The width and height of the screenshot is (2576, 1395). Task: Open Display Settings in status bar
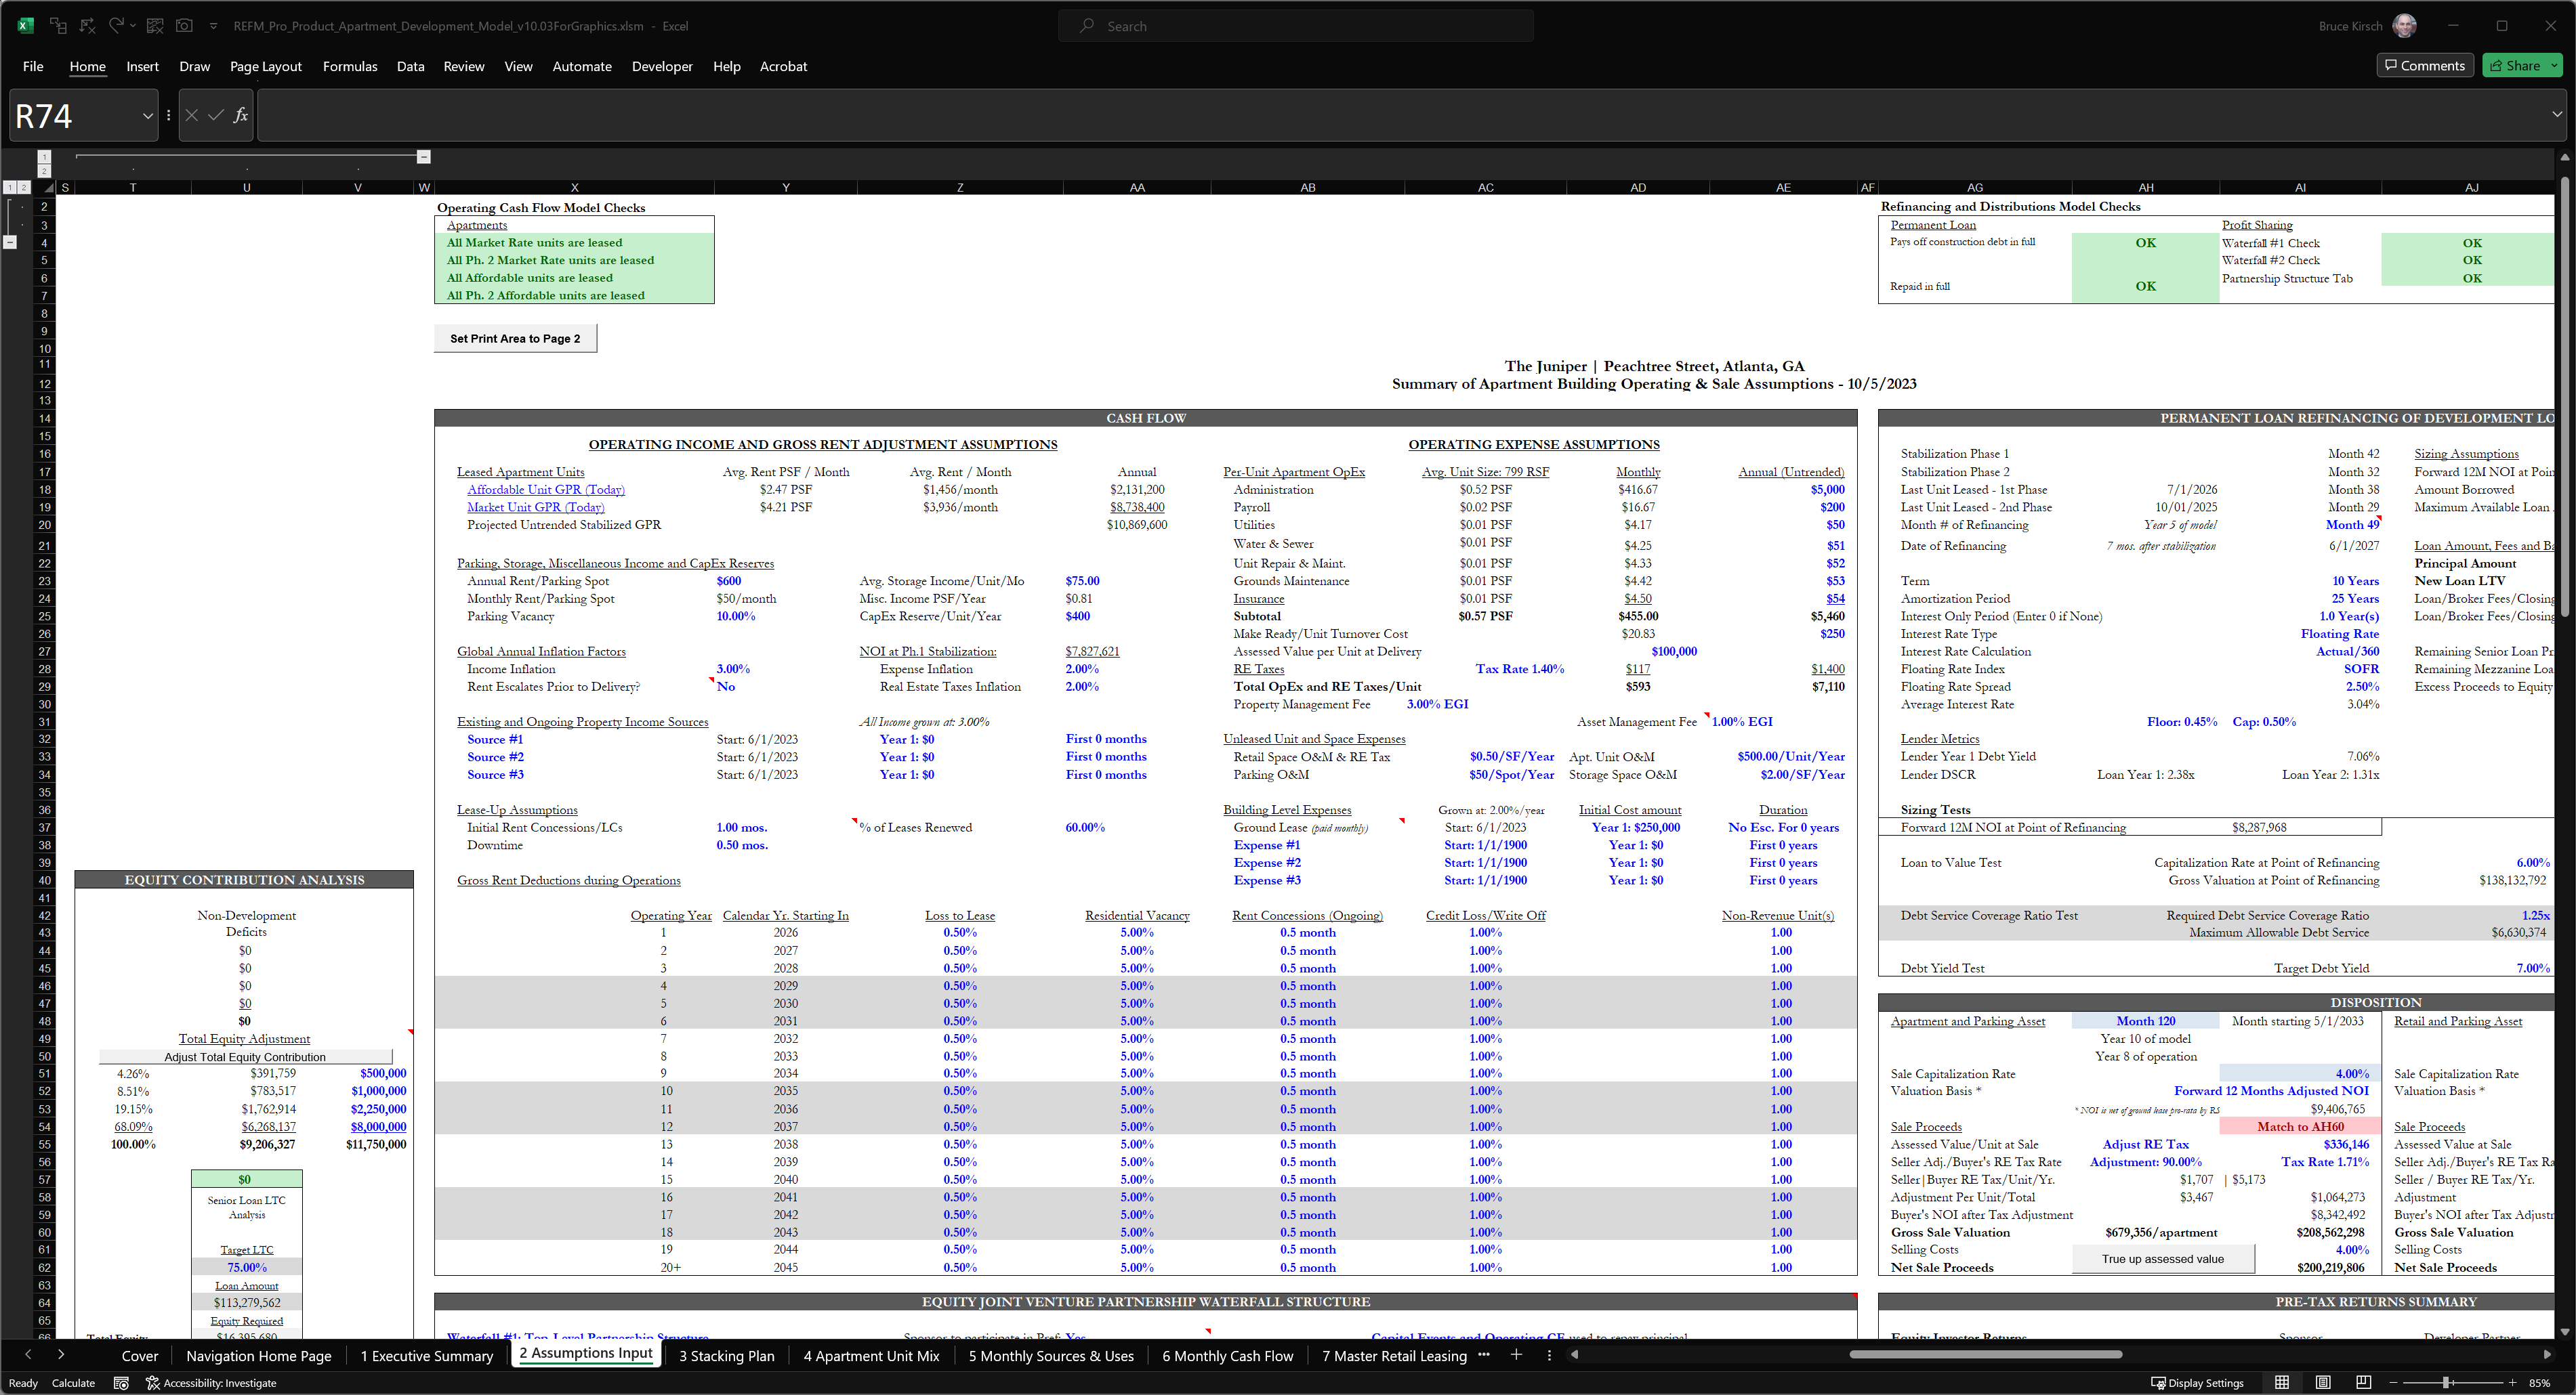[x=2198, y=1383]
